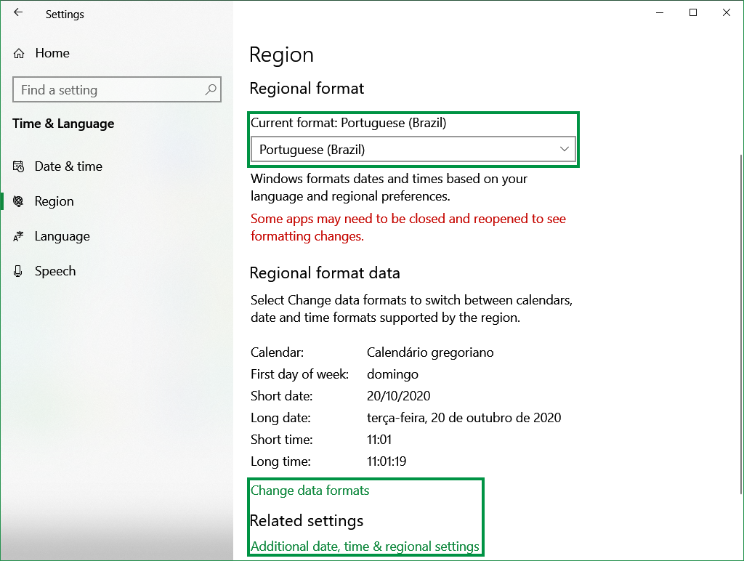Click the dropdown chevron next to Portuguese (Brazil)
Image resolution: width=744 pixels, height=561 pixels.
[x=565, y=149]
